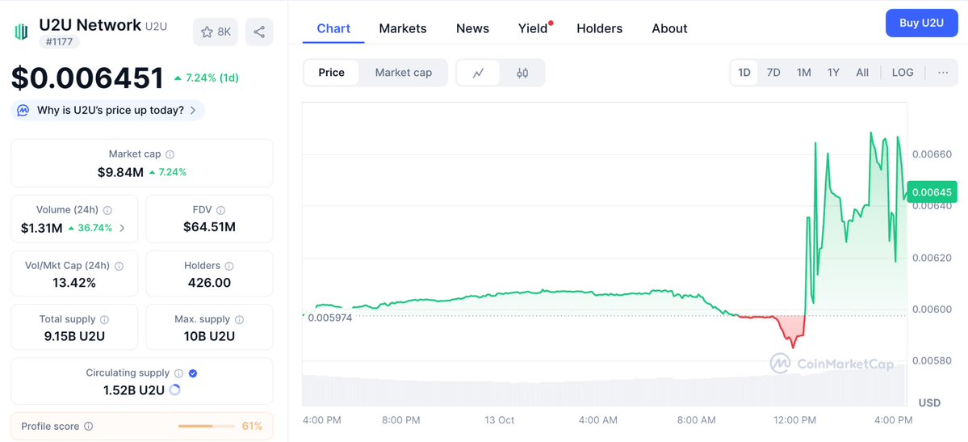Expand Volume (24h) details chevron

[x=122, y=229]
